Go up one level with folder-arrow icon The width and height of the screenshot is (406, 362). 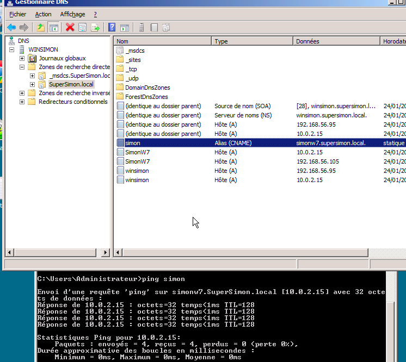[x=41, y=27]
